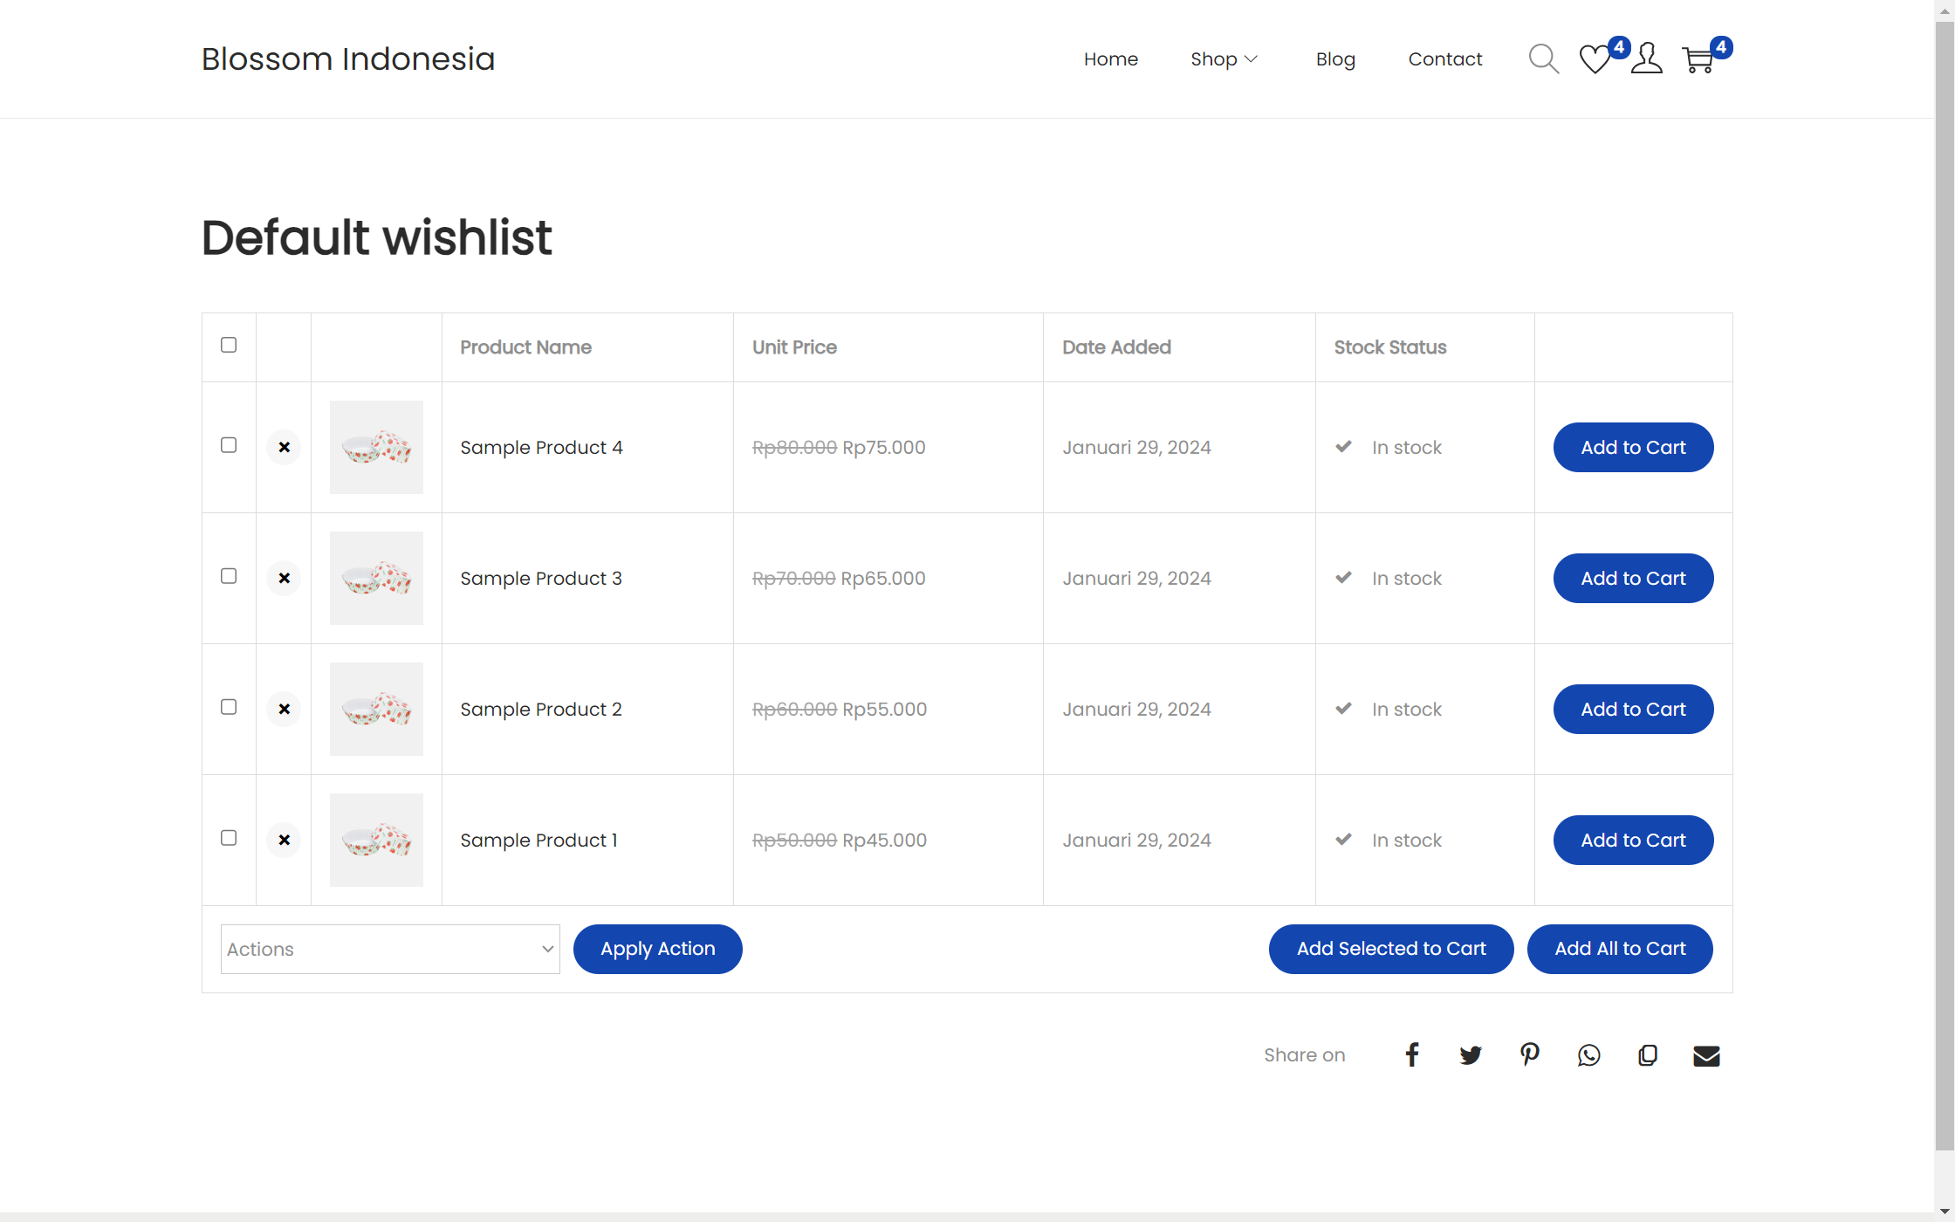Check the box for Sample Product 4

pos(229,445)
